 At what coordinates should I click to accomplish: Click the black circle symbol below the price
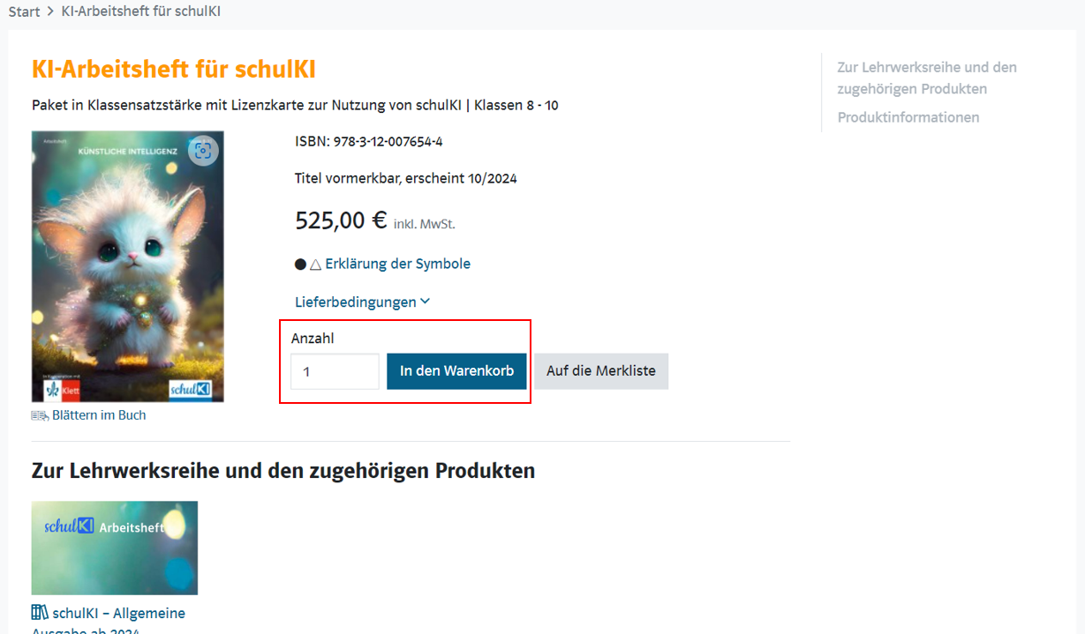[x=300, y=265]
